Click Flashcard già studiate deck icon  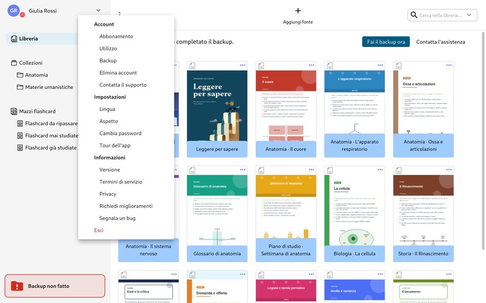click(x=20, y=147)
